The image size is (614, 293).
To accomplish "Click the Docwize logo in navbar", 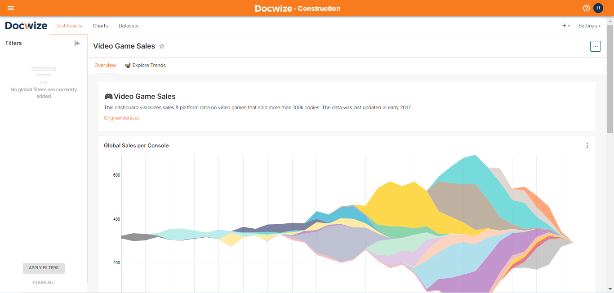I will click(x=26, y=26).
